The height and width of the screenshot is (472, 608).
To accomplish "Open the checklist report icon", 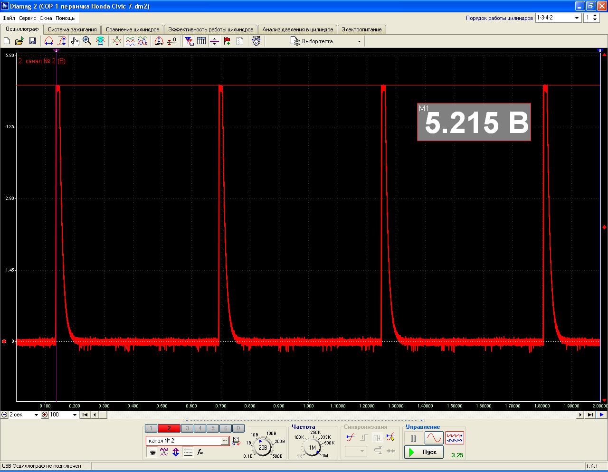I will click(x=240, y=41).
